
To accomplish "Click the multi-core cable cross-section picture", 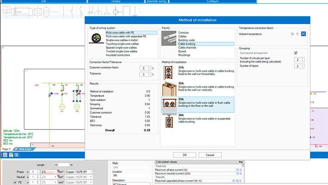I will tap(96, 38).
